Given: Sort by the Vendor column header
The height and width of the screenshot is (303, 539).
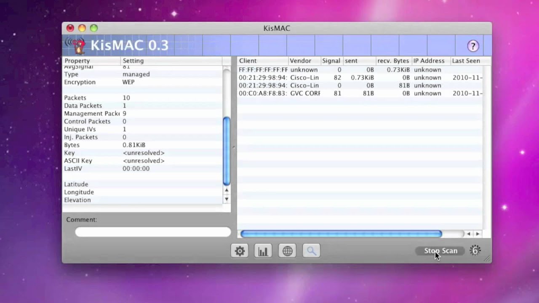Looking at the screenshot, I should pyautogui.click(x=304, y=61).
